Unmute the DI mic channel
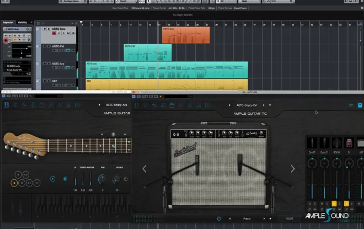The width and height of the screenshot is (364, 229). point(346,204)
